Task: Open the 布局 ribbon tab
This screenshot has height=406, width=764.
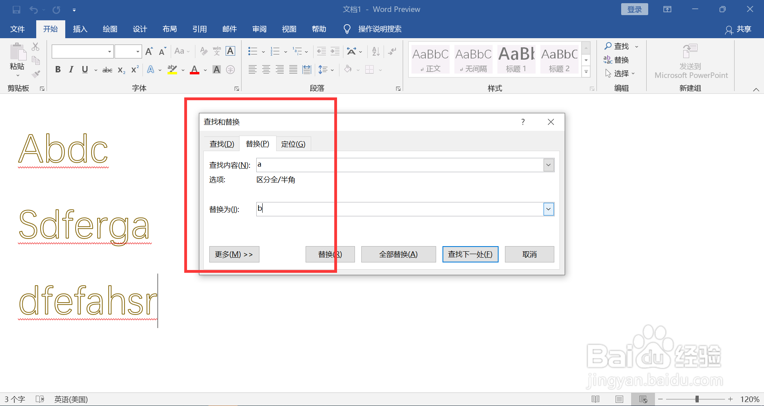Action: [170, 29]
